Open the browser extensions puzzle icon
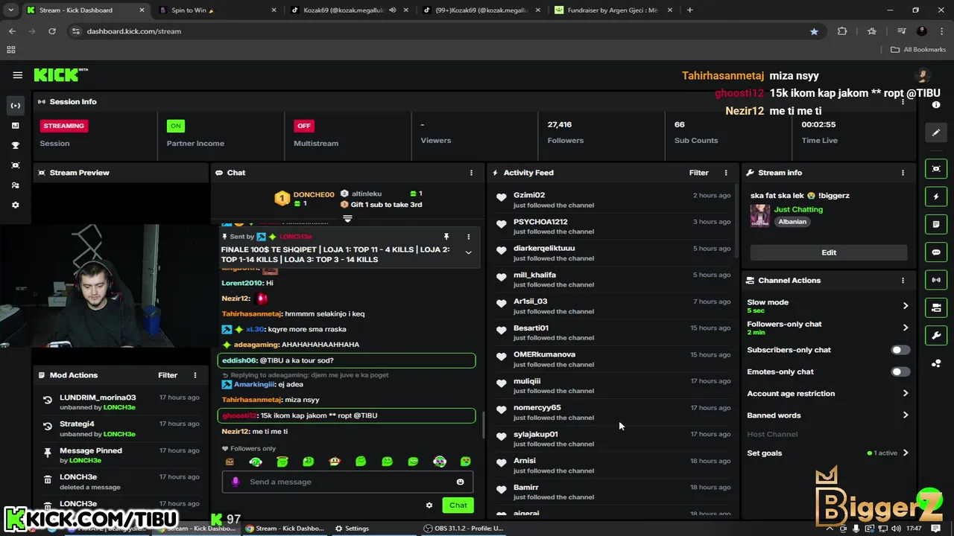This screenshot has height=536, width=954. (842, 31)
